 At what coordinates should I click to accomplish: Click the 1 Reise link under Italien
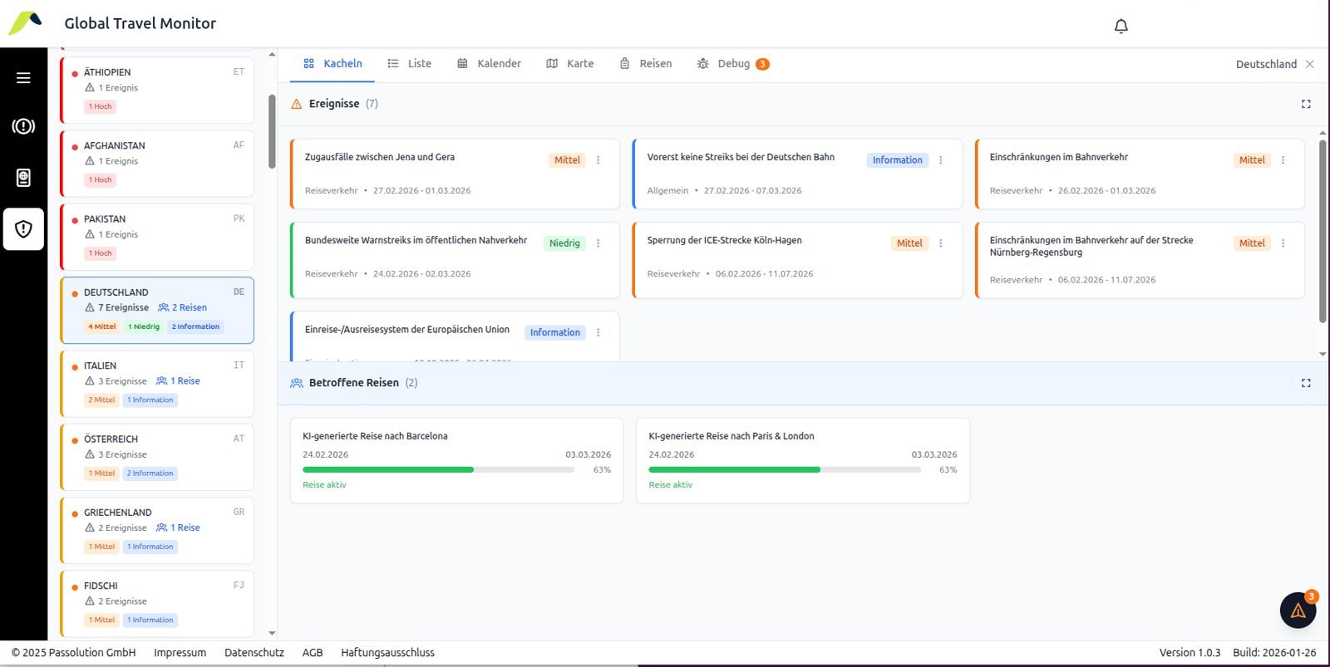(x=179, y=381)
